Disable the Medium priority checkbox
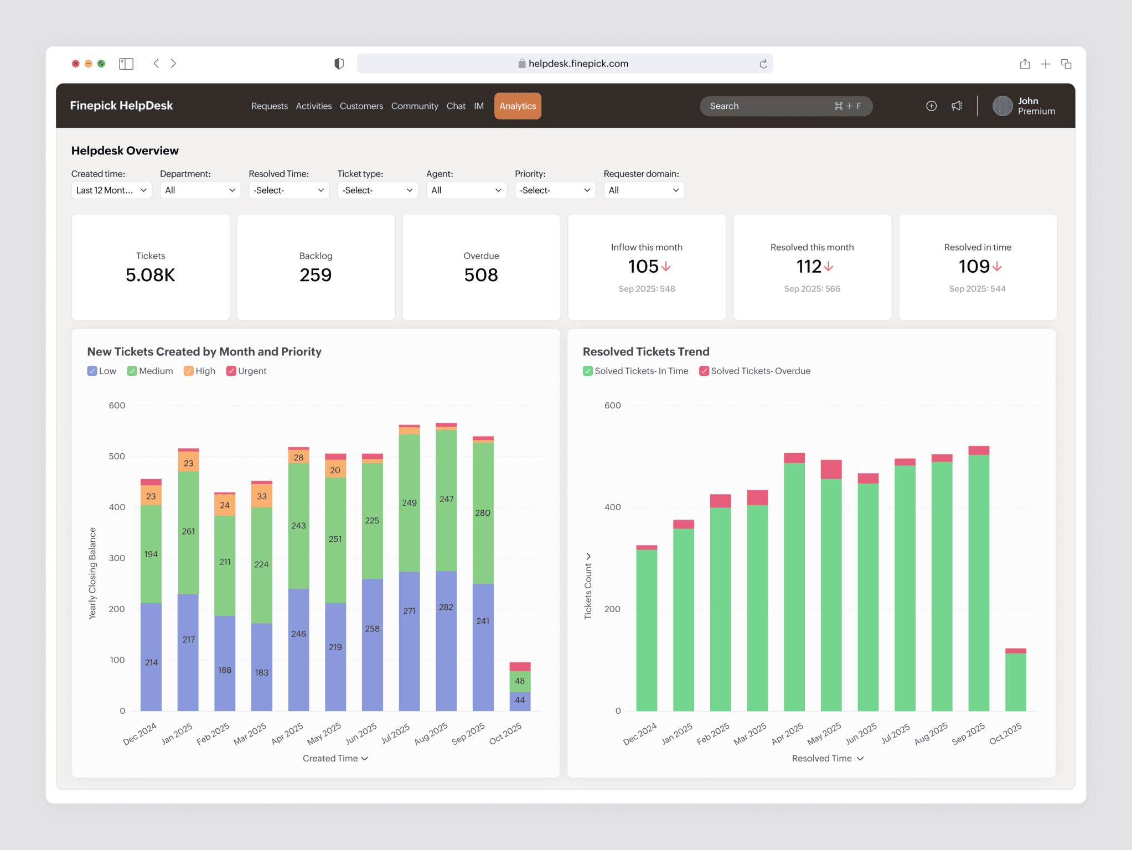This screenshot has height=850, width=1132. click(132, 371)
